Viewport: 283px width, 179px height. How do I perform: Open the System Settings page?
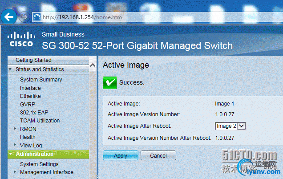tap(39, 164)
